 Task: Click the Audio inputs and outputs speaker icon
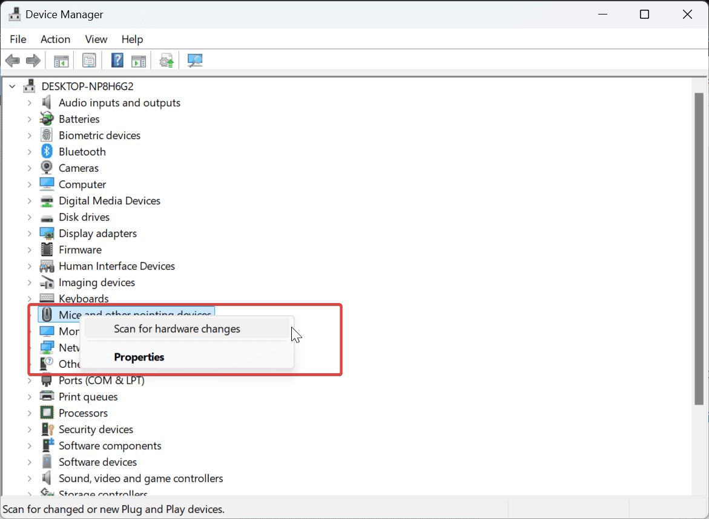point(47,103)
